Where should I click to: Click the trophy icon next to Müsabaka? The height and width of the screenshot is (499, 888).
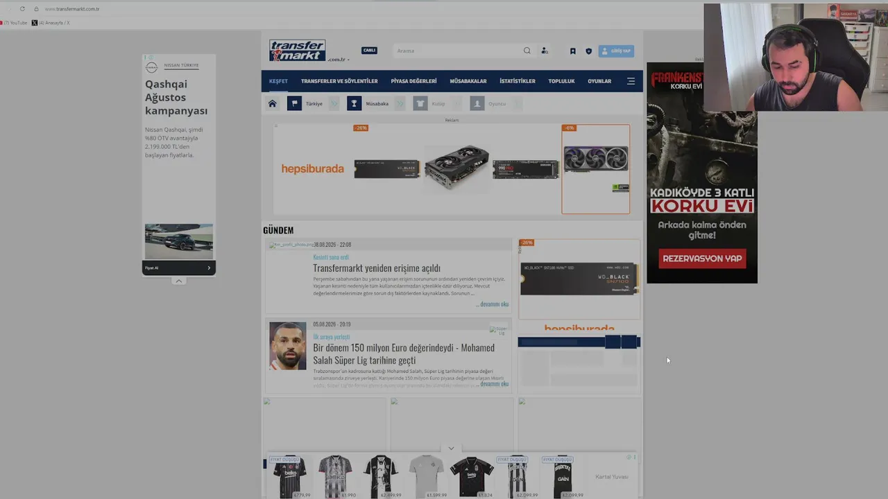click(x=354, y=104)
